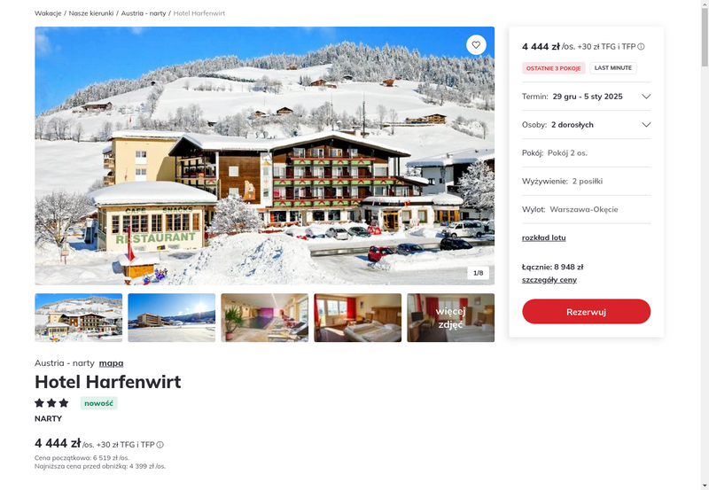
Task: Click the red Rezerwuj button
Action: click(x=586, y=311)
